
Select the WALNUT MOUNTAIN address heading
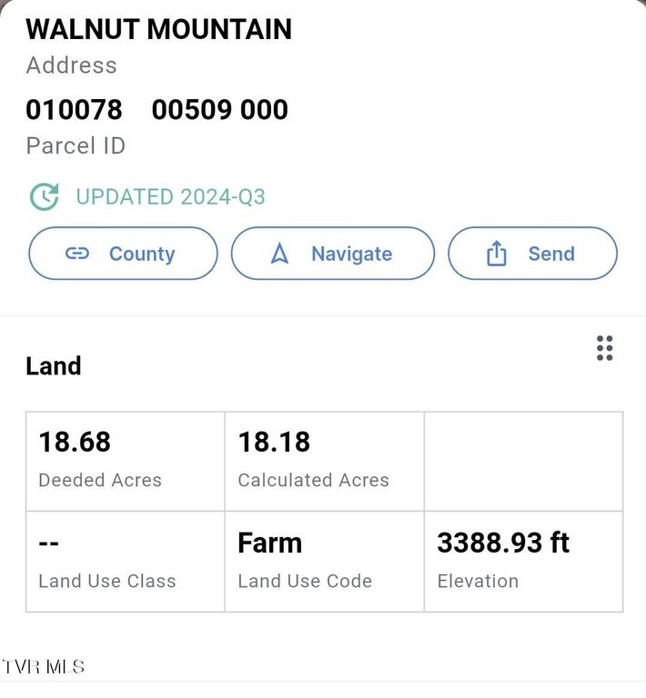tap(158, 29)
